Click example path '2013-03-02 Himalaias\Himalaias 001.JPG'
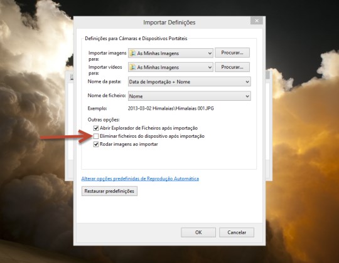Image resolution: width=339 pixels, height=263 pixels. [x=171, y=108]
